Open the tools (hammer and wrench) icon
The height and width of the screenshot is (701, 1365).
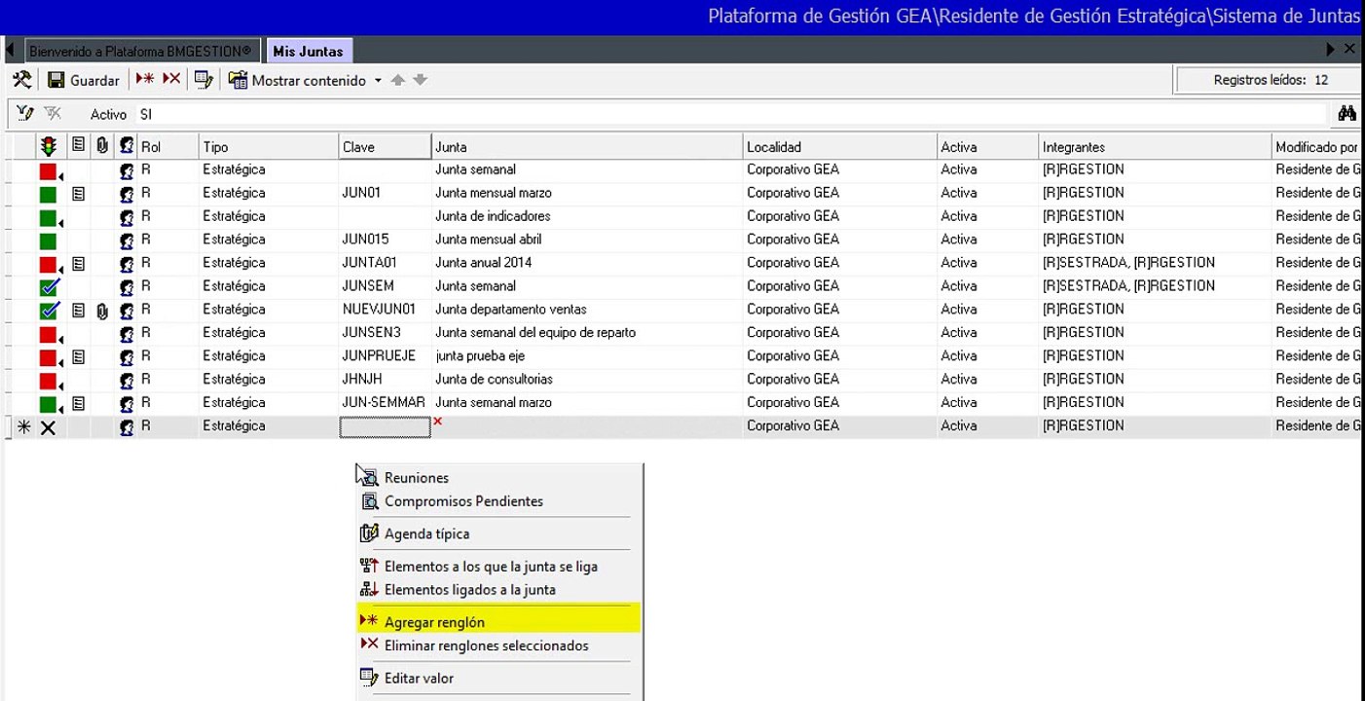(21, 80)
